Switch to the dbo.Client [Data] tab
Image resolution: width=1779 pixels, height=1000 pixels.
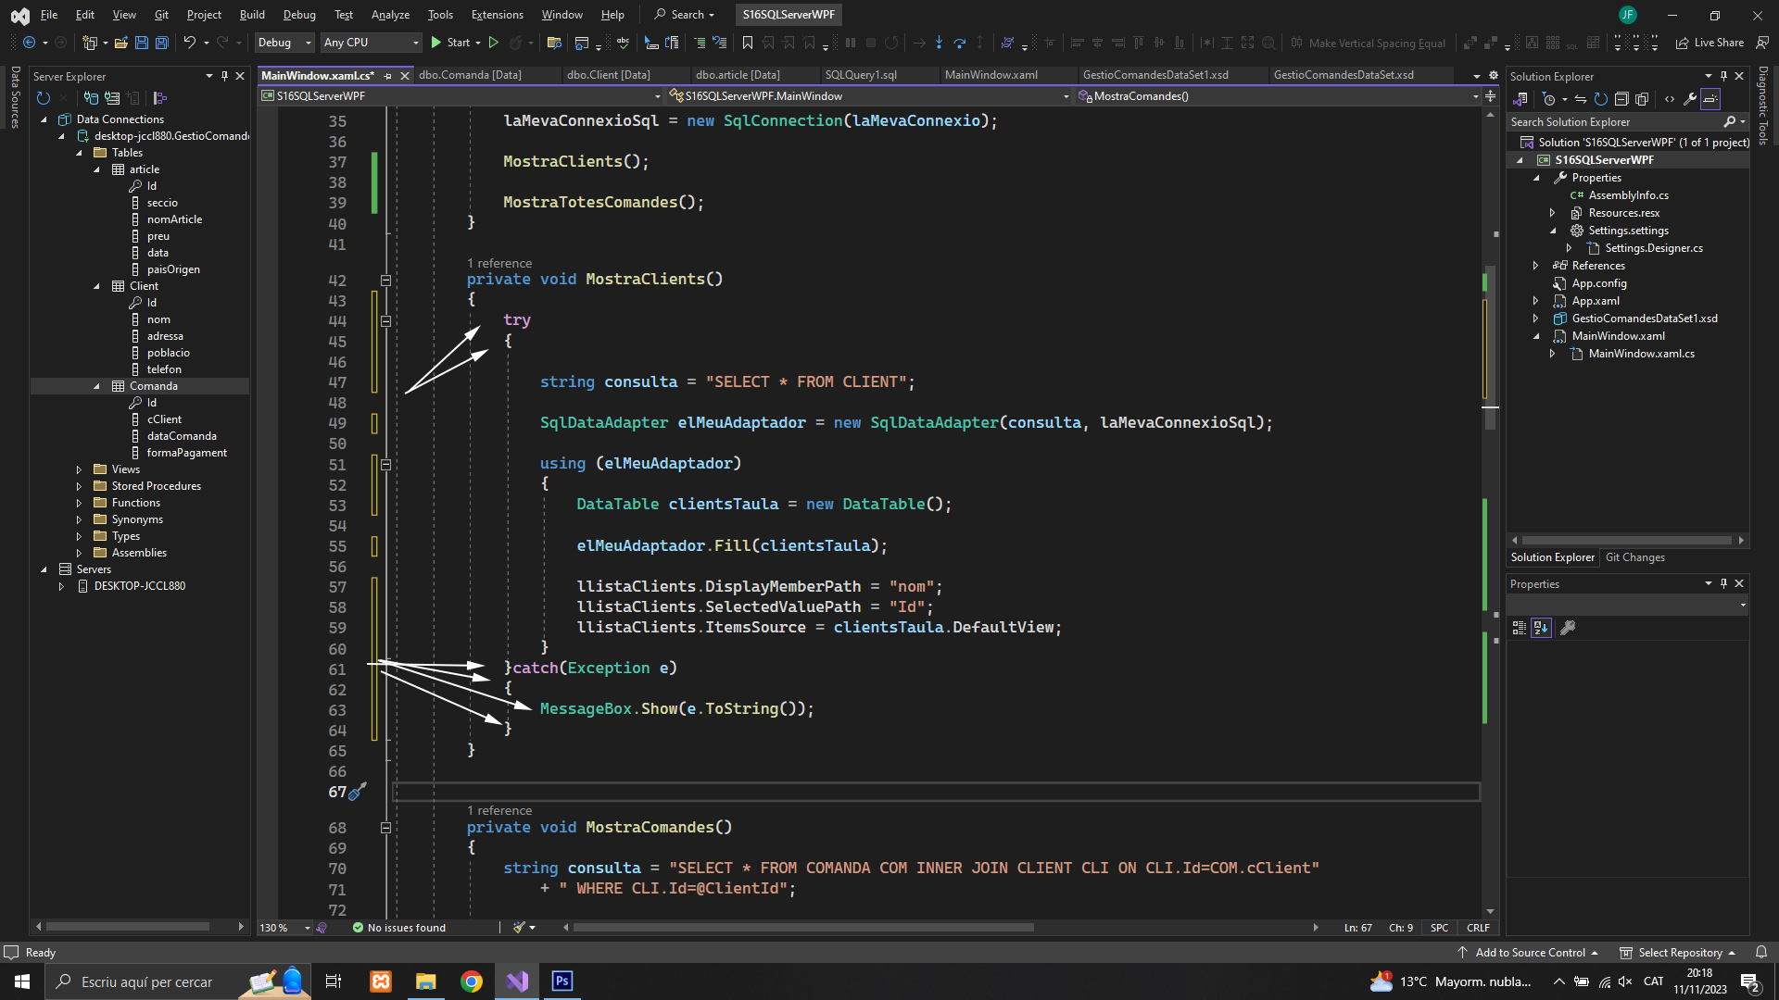coord(608,75)
